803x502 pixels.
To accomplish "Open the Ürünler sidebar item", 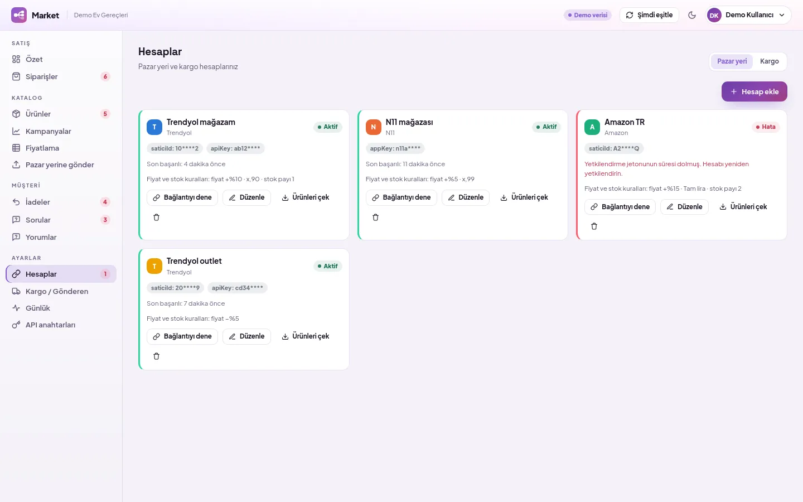I will click(x=61, y=114).
